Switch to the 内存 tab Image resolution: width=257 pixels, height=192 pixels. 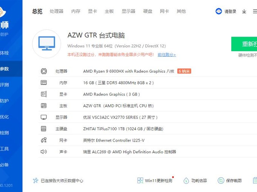[x=76, y=11]
